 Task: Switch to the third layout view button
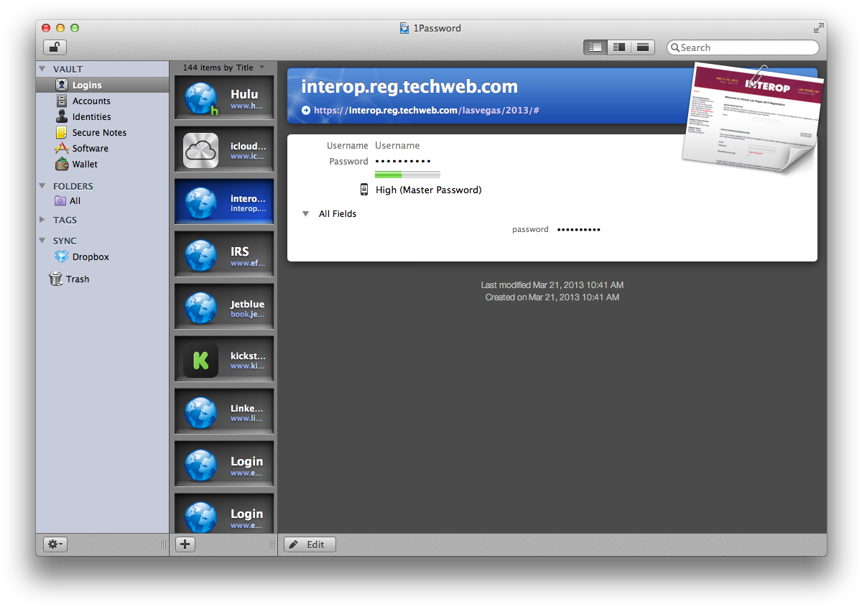pyautogui.click(x=643, y=47)
